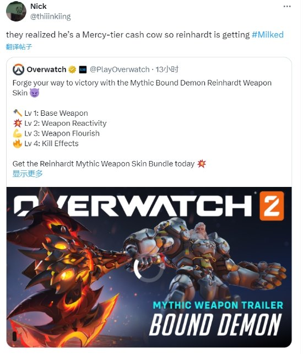Click the Nick display name
The width and height of the screenshot is (303, 354).
39,6
